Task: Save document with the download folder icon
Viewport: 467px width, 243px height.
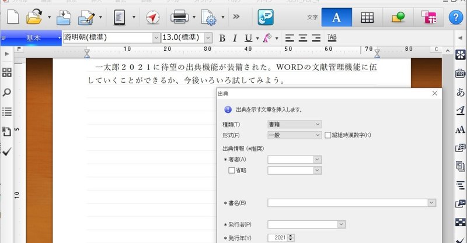Action: [x=64, y=17]
